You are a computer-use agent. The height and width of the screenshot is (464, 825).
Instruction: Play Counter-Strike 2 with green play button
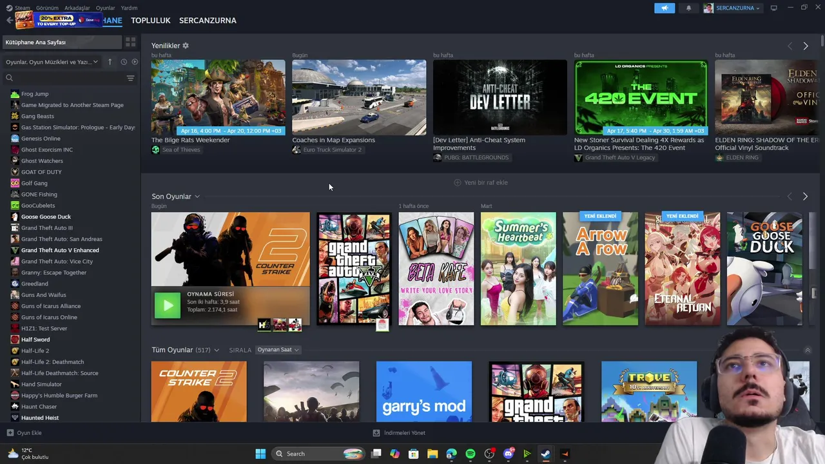168,305
